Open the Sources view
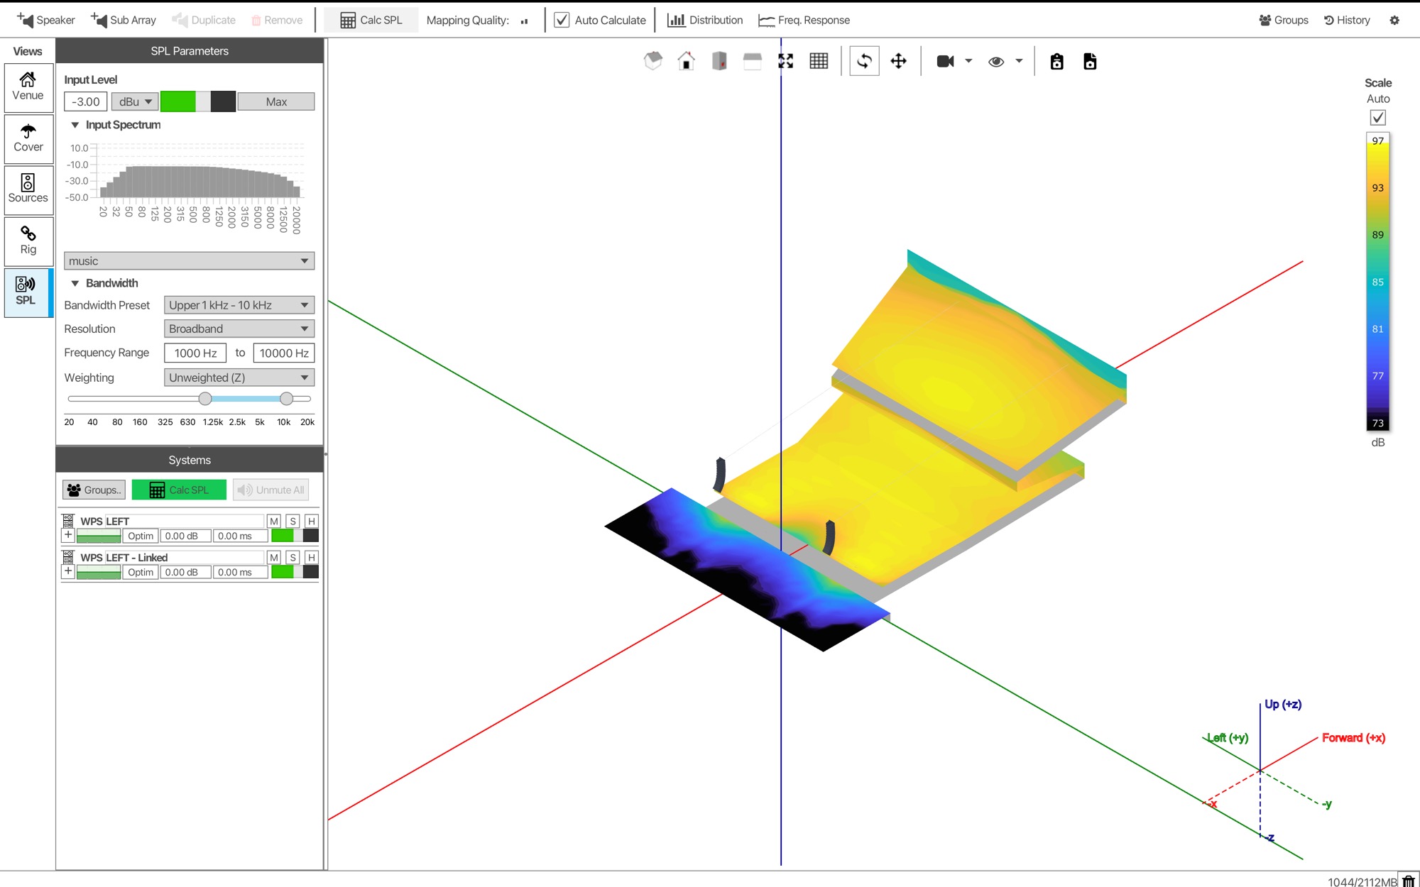Viewport: 1420px width, 887px height. pos(28,190)
